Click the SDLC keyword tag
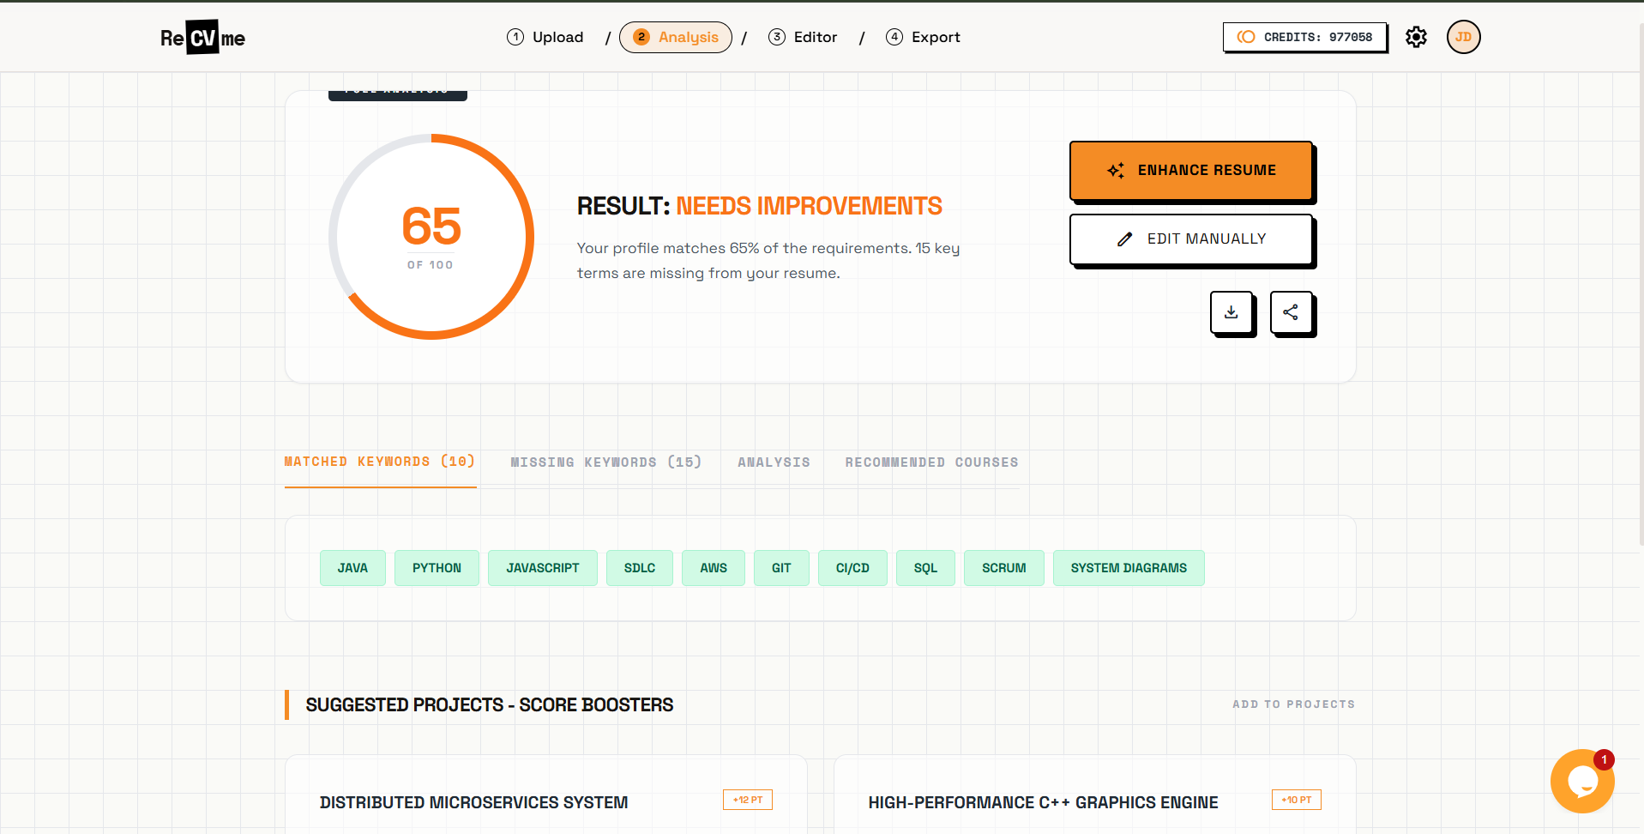 pos(640,568)
